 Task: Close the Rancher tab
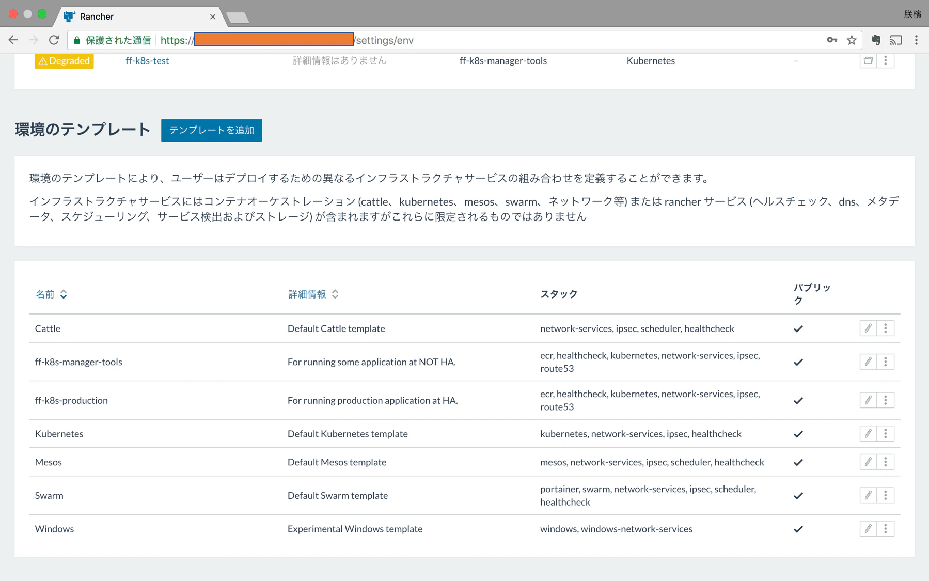pyautogui.click(x=213, y=17)
